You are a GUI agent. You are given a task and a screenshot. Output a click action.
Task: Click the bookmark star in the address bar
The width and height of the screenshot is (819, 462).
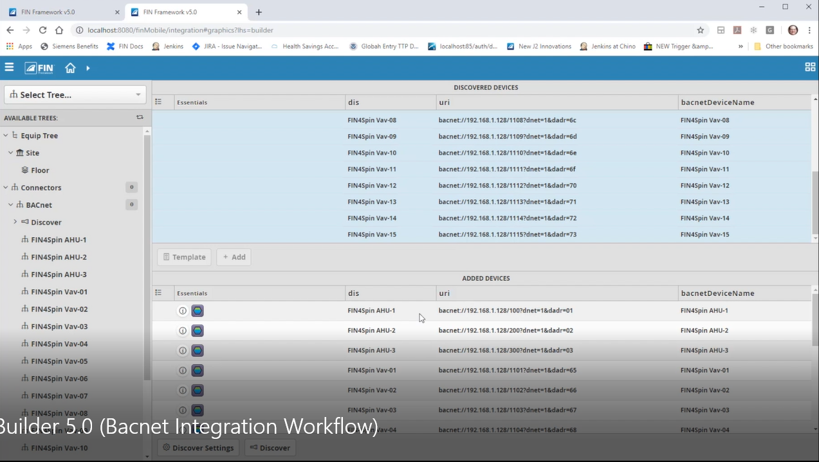click(x=700, y=30)
